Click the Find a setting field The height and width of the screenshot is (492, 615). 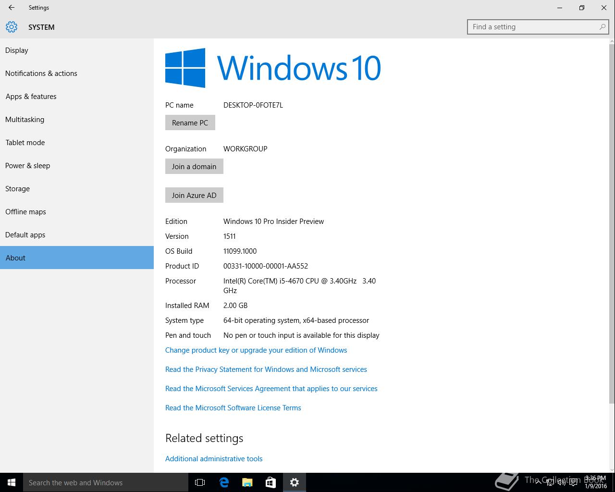pos(538,27)
